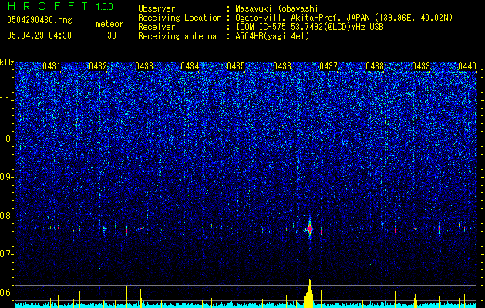Click the 'Receiving antenna' field label
Viewport: 485px width, 308px height.
coord(177,36)
